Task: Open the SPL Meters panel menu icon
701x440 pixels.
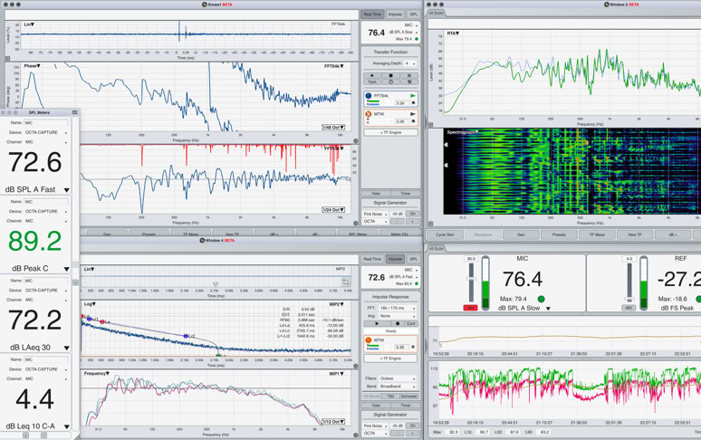Action: coord(74,112)
